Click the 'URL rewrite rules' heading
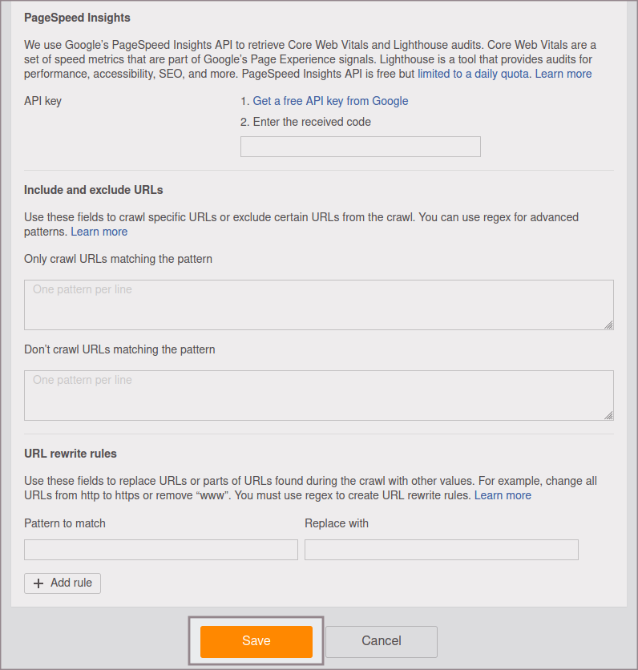This screenshot has height=670, width=638. point(71,454)
